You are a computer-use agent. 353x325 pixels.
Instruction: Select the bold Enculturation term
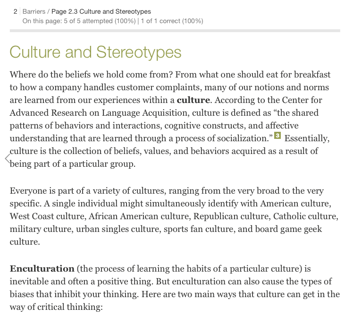coord(42,269)
